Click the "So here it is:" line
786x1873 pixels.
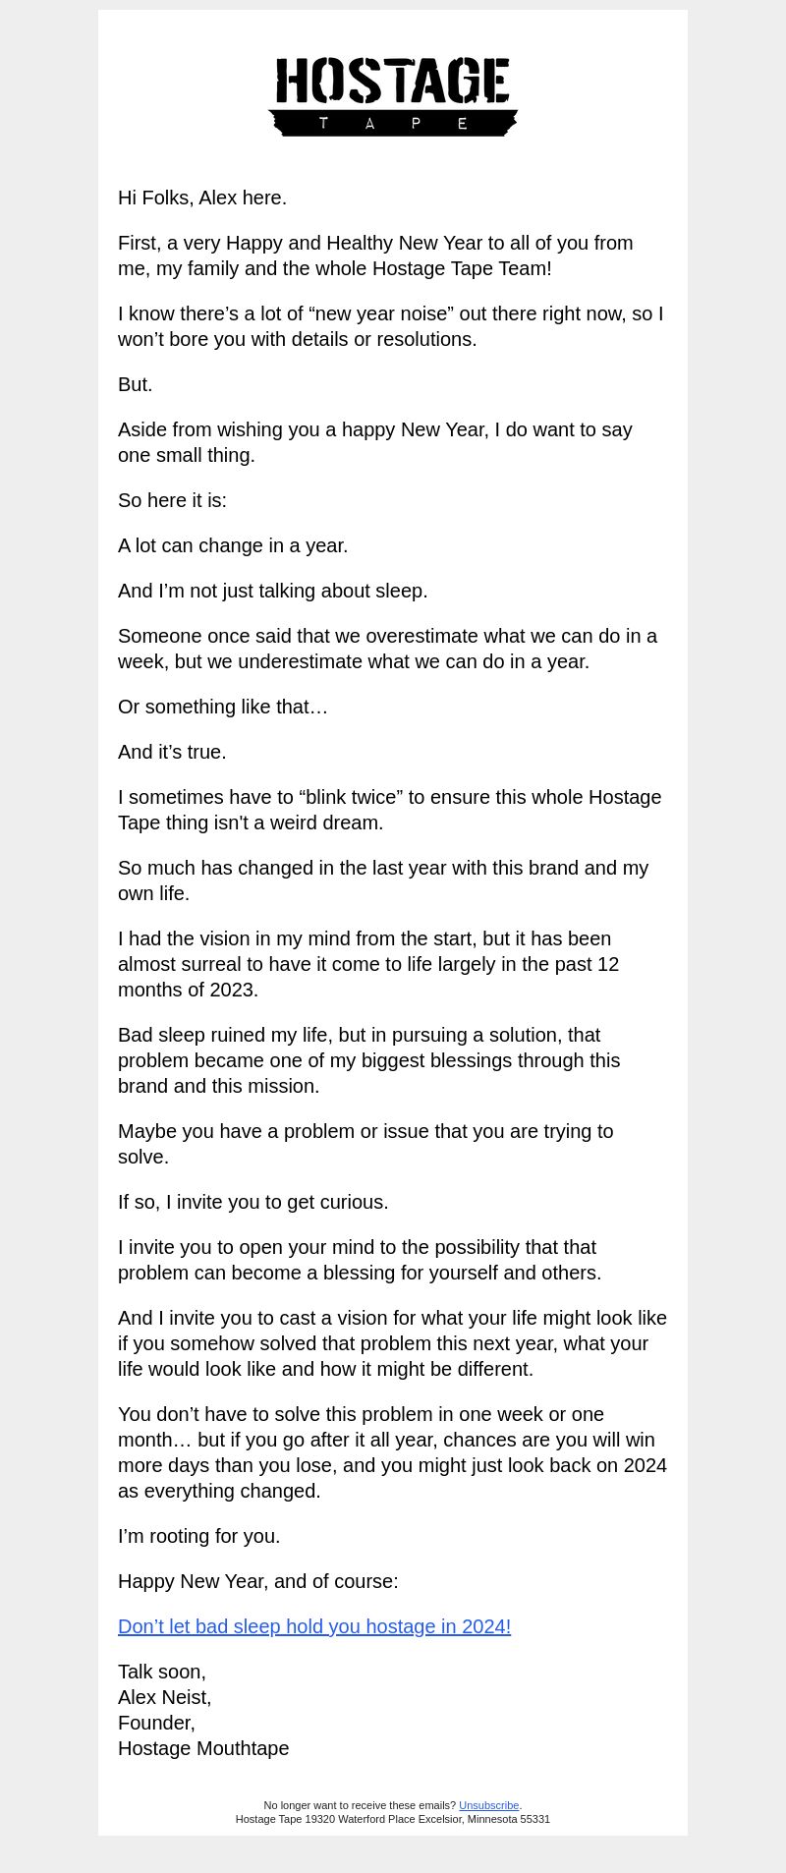(172, 500)
